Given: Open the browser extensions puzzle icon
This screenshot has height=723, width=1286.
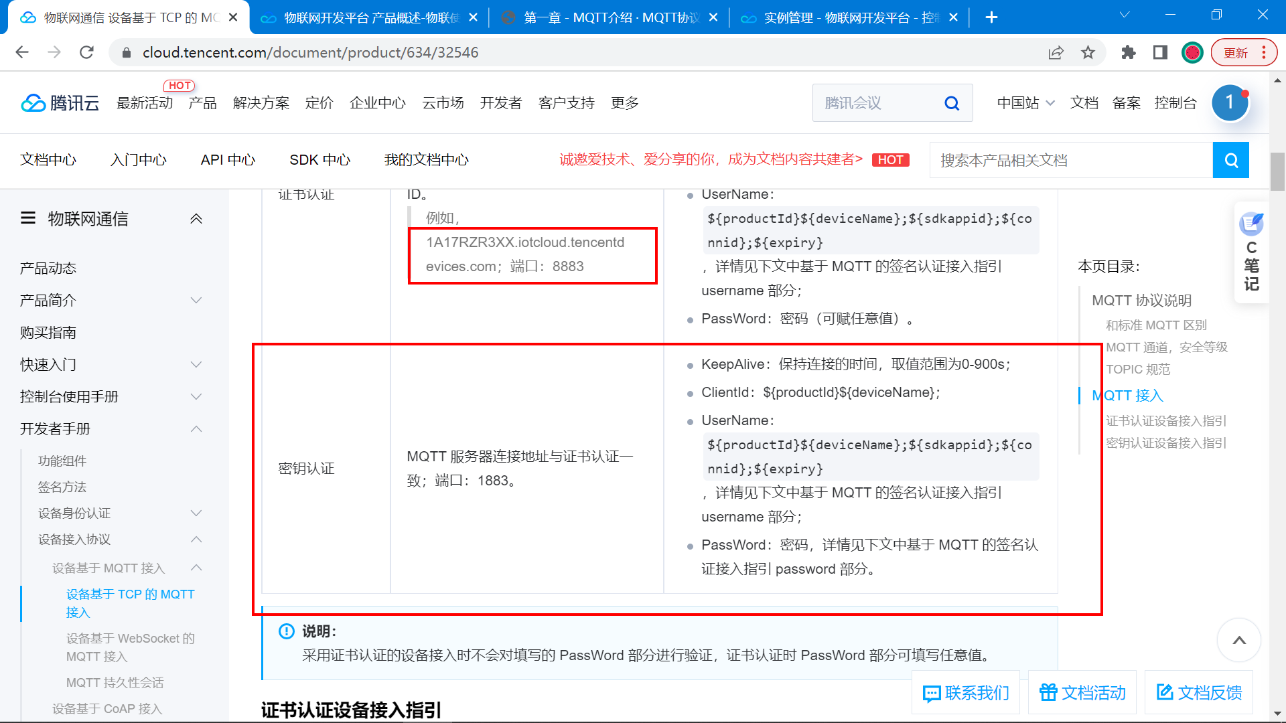Looking at the screenshot, I should (x=1128, y=53).
